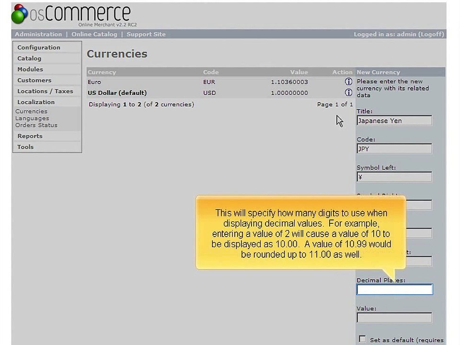Expand the Reports menu section
Viewport: 460px width, 345px height.
(30, 136)
